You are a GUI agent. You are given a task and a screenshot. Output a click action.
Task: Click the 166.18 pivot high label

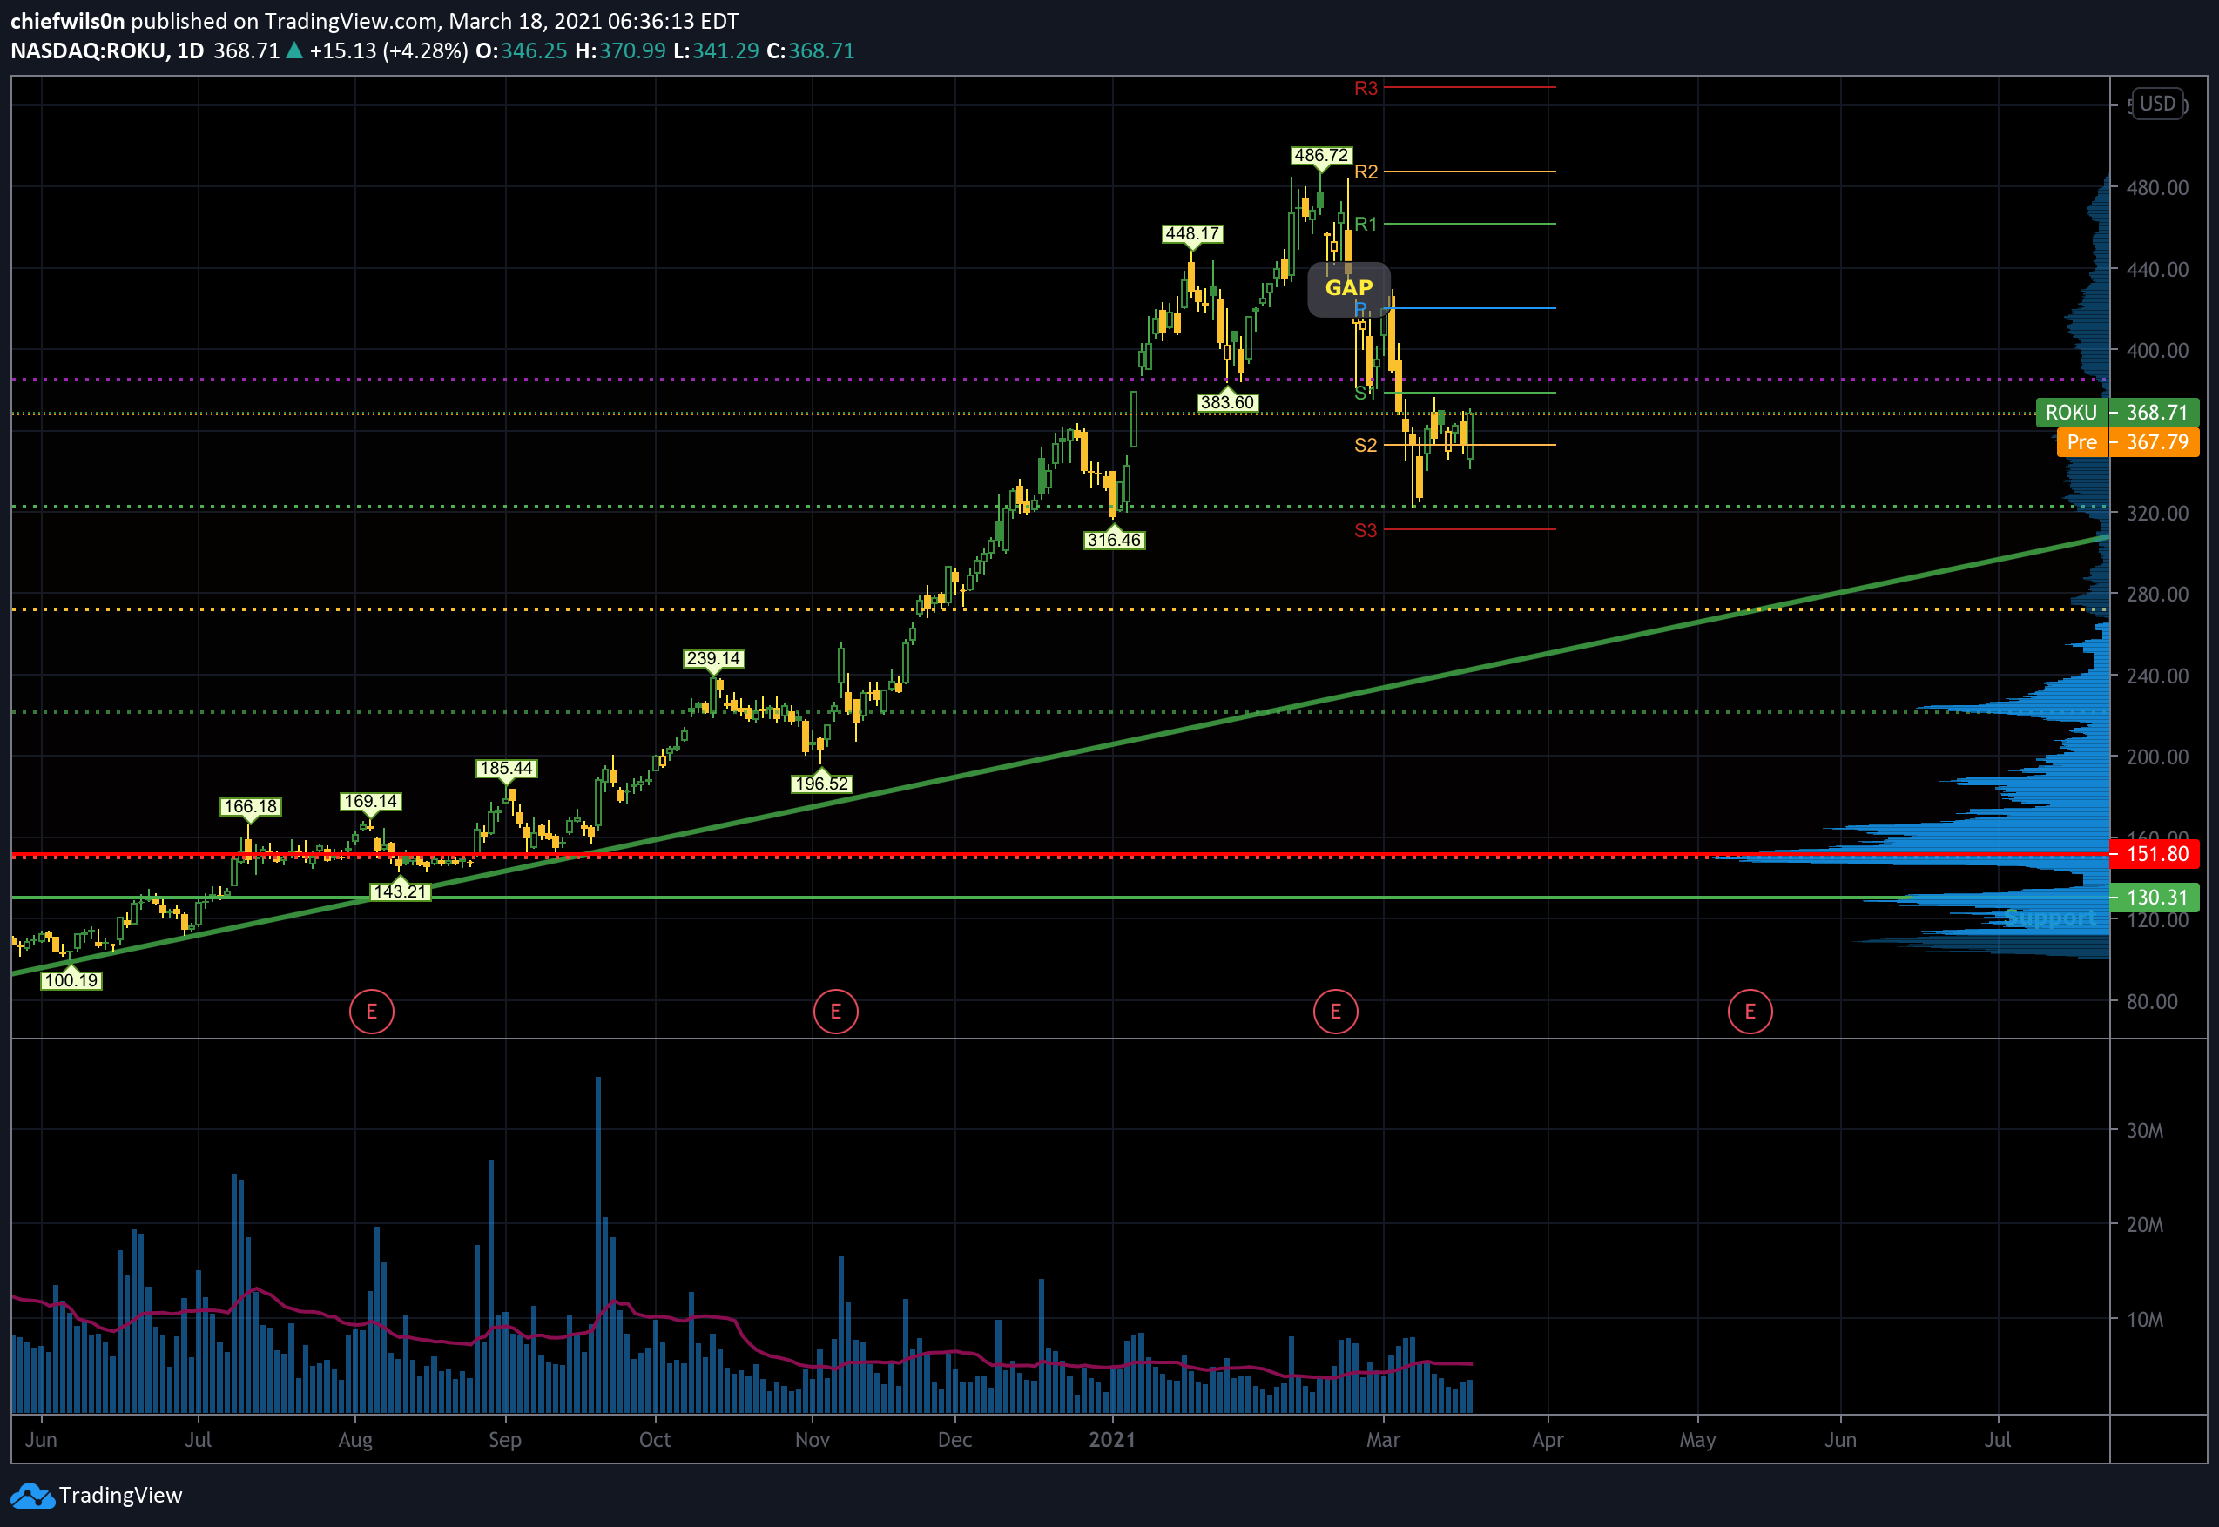tap(250, 806)
